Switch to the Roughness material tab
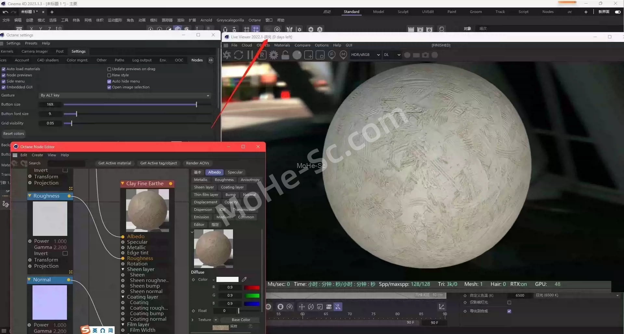 point(224,180)
